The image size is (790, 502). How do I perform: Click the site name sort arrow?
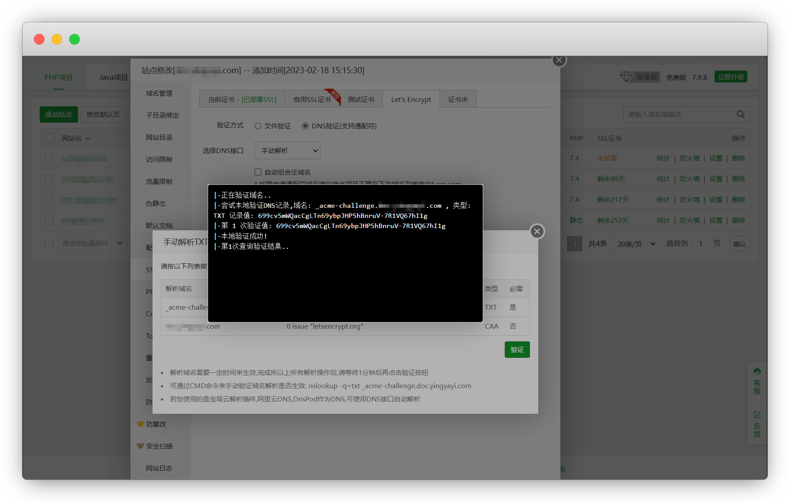click(88, 139)
